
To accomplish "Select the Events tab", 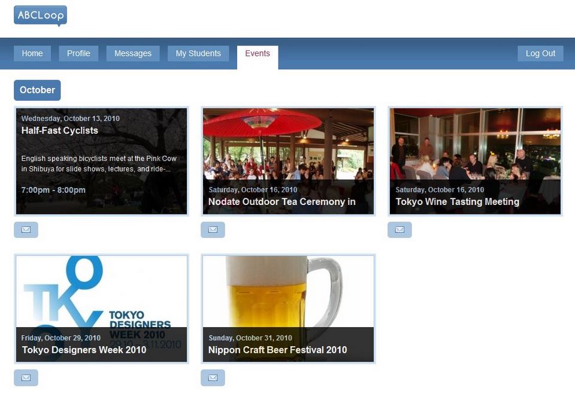I will click(x=258, y=57).
